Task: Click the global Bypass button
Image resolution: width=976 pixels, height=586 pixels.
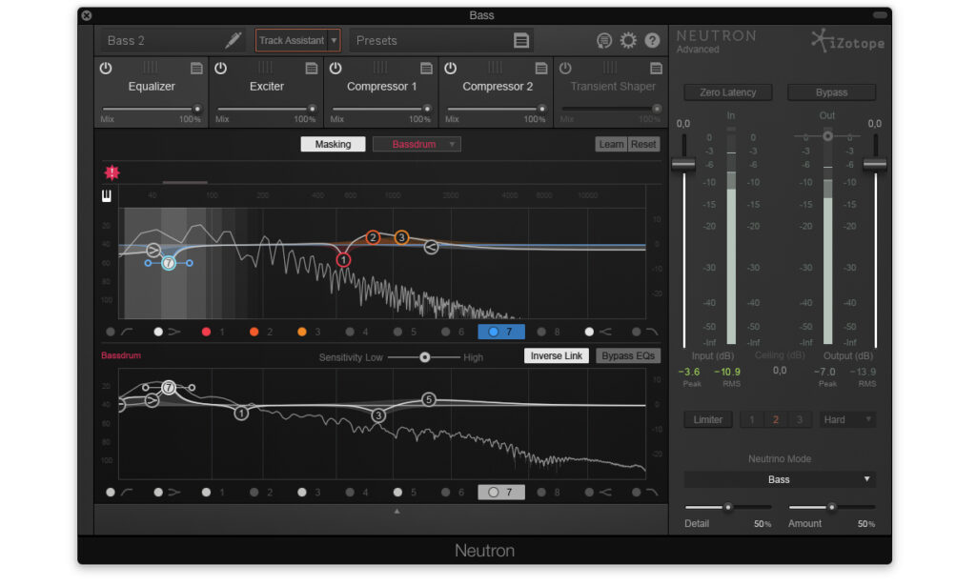Action: coord(831,92)
